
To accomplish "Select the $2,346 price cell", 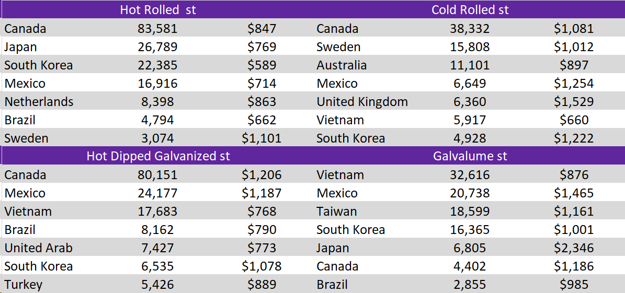I will click(573, 248).
